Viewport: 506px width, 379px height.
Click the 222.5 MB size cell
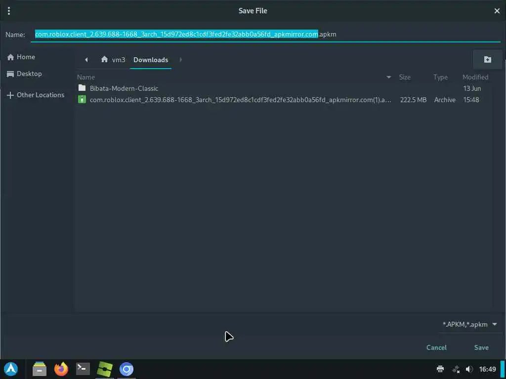pos(414,100)
